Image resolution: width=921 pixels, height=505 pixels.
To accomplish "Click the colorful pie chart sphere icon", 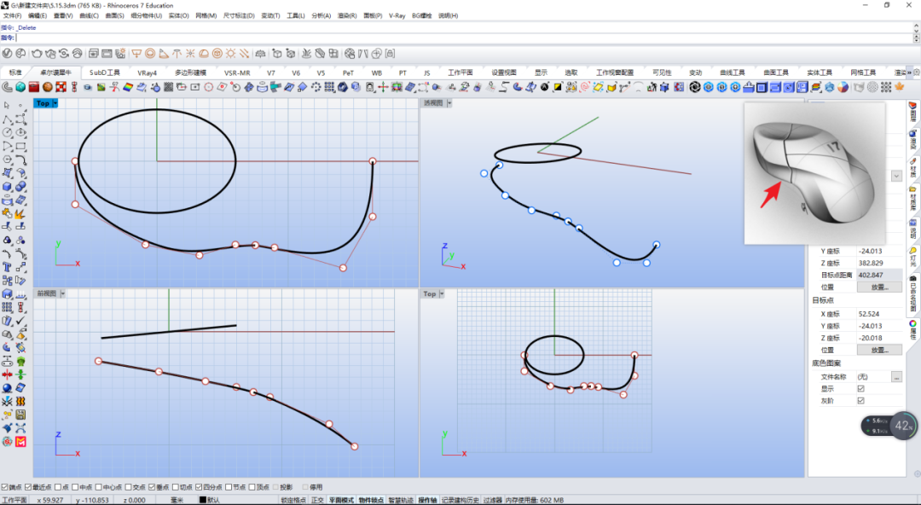I will (843, 87).
